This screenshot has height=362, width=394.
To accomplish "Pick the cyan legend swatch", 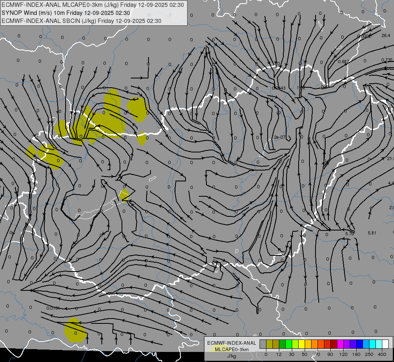I will [x=372, y=344].
